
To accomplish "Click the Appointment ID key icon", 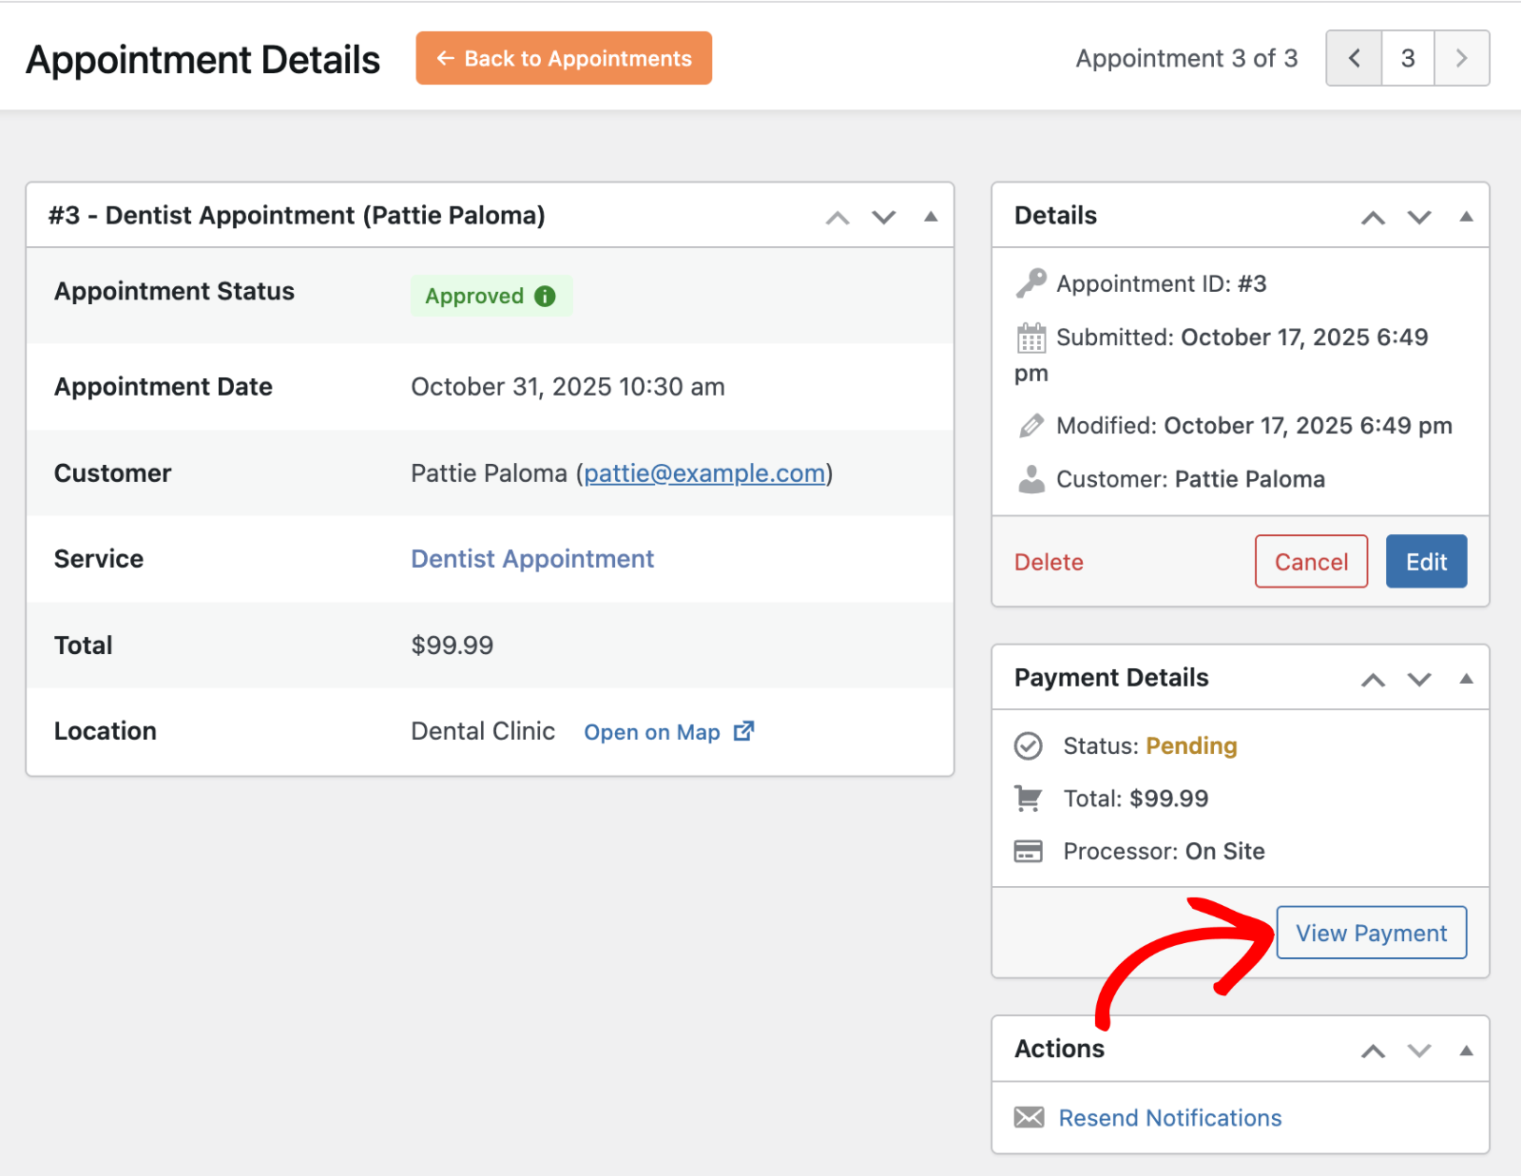I will pos(1030,282).
